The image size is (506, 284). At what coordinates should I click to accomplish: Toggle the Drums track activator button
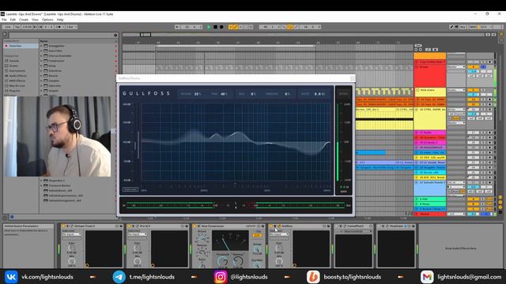[473, 67]
